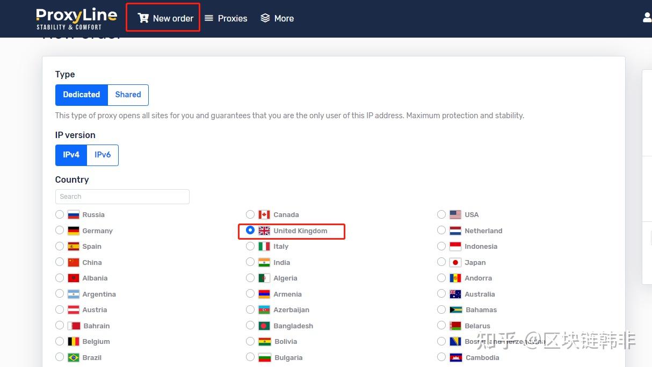This screenshot has height=367, width=652.
Task: Click the Australia flag icon
Action: (455, 294)
